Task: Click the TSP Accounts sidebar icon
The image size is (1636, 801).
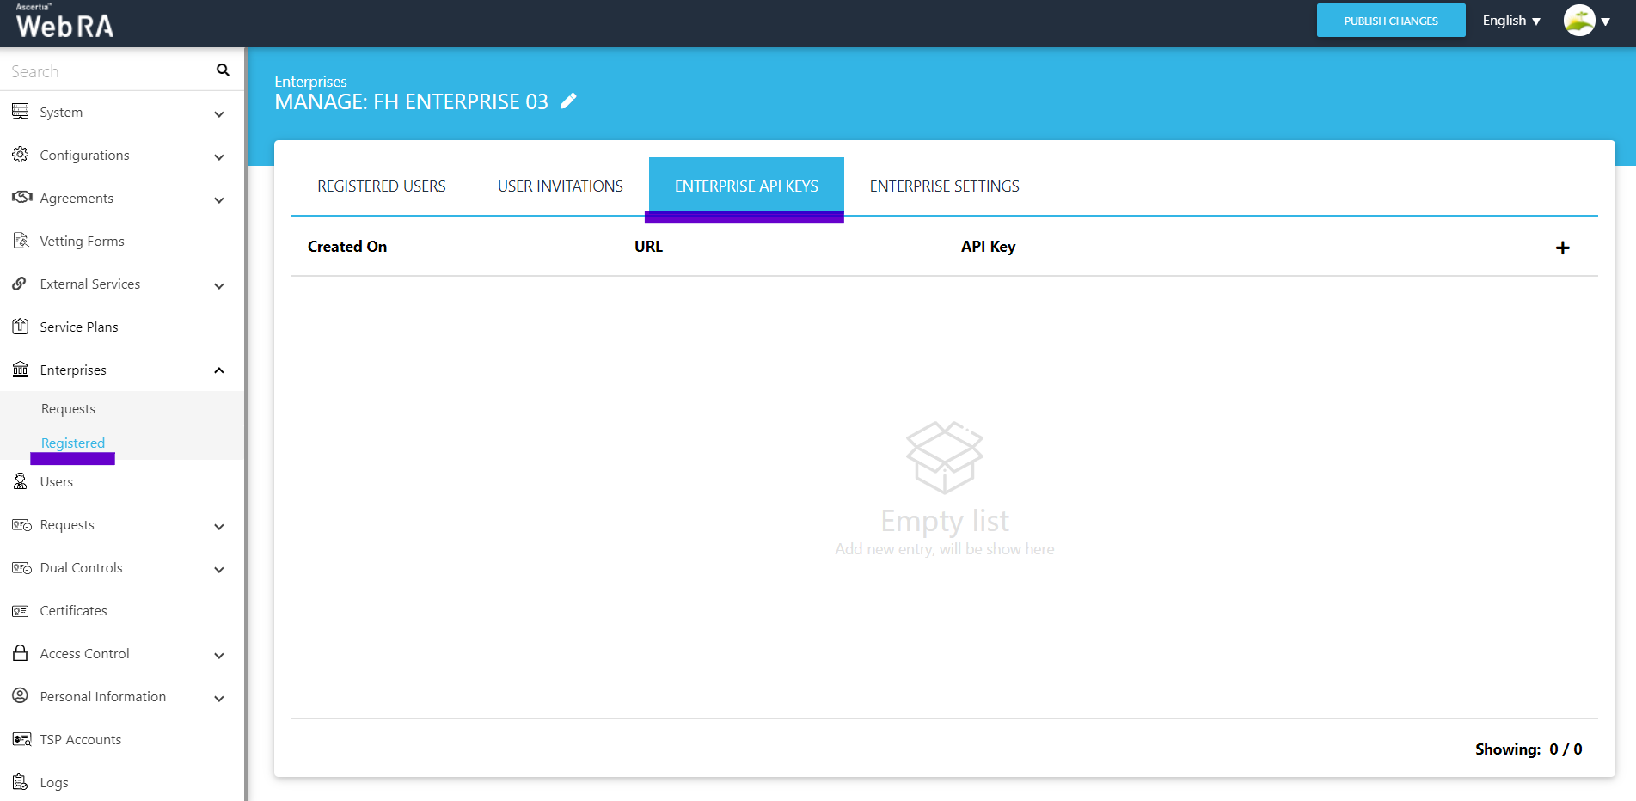Action: pos(21,740)
